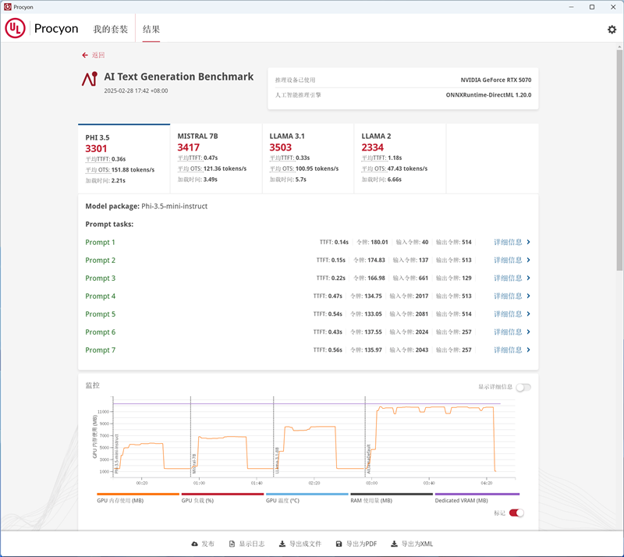Click the Prompt 3 task link

coord(101,278)
